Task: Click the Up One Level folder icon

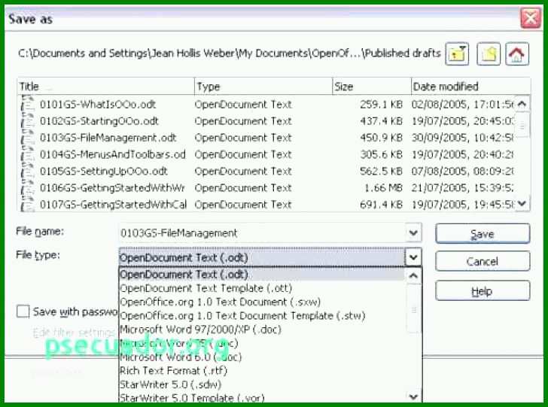Action: click(x=457, y=54)
